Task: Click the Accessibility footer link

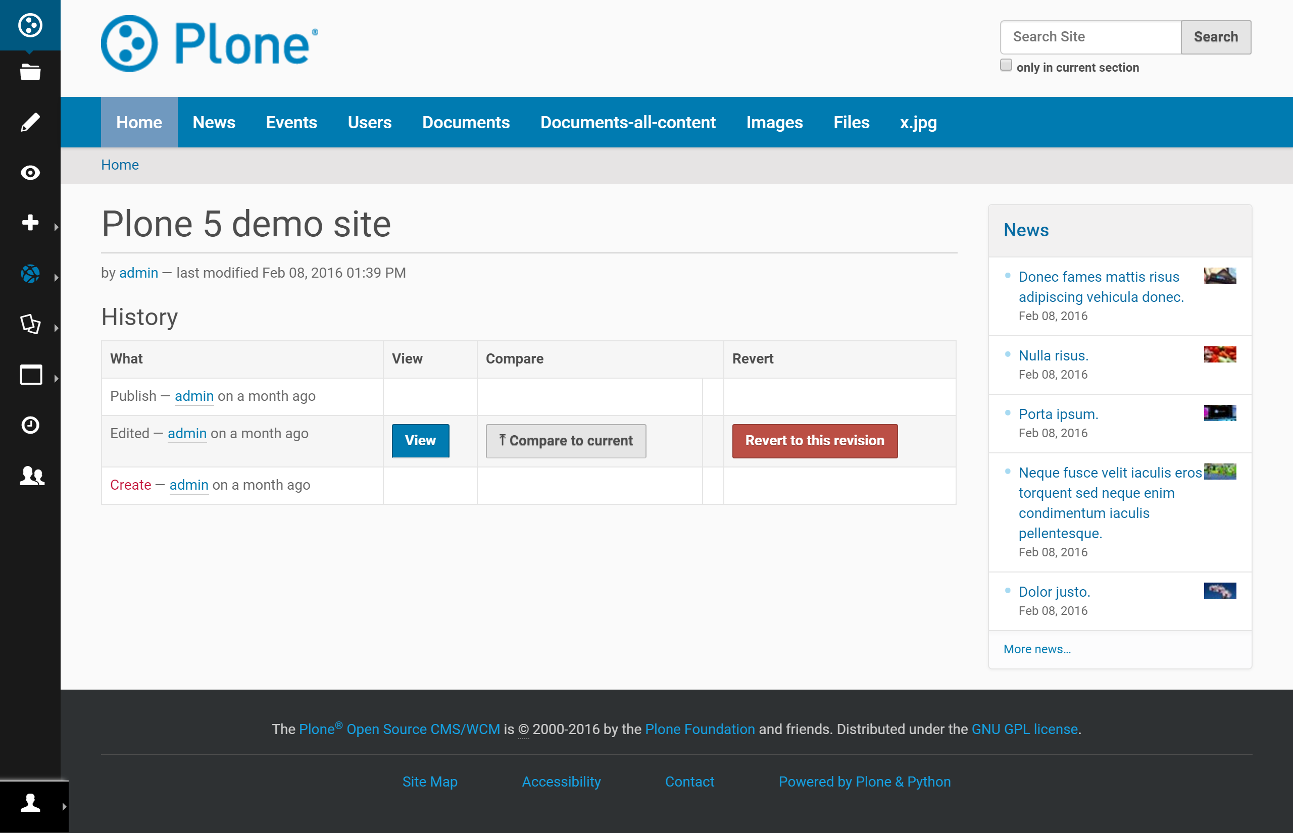Action: (x=561, y=782)
